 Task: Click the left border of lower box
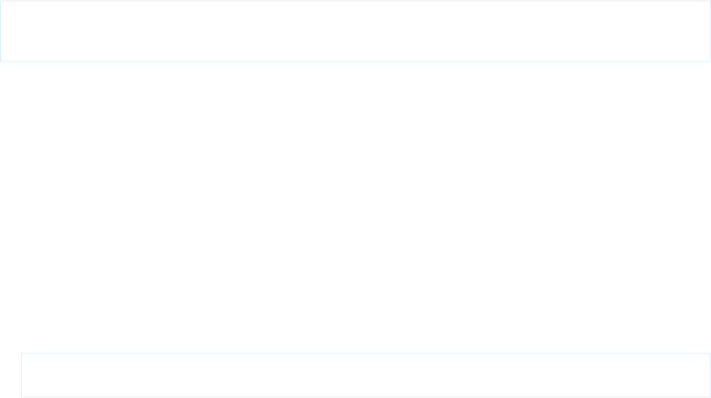tap(21, 375)
